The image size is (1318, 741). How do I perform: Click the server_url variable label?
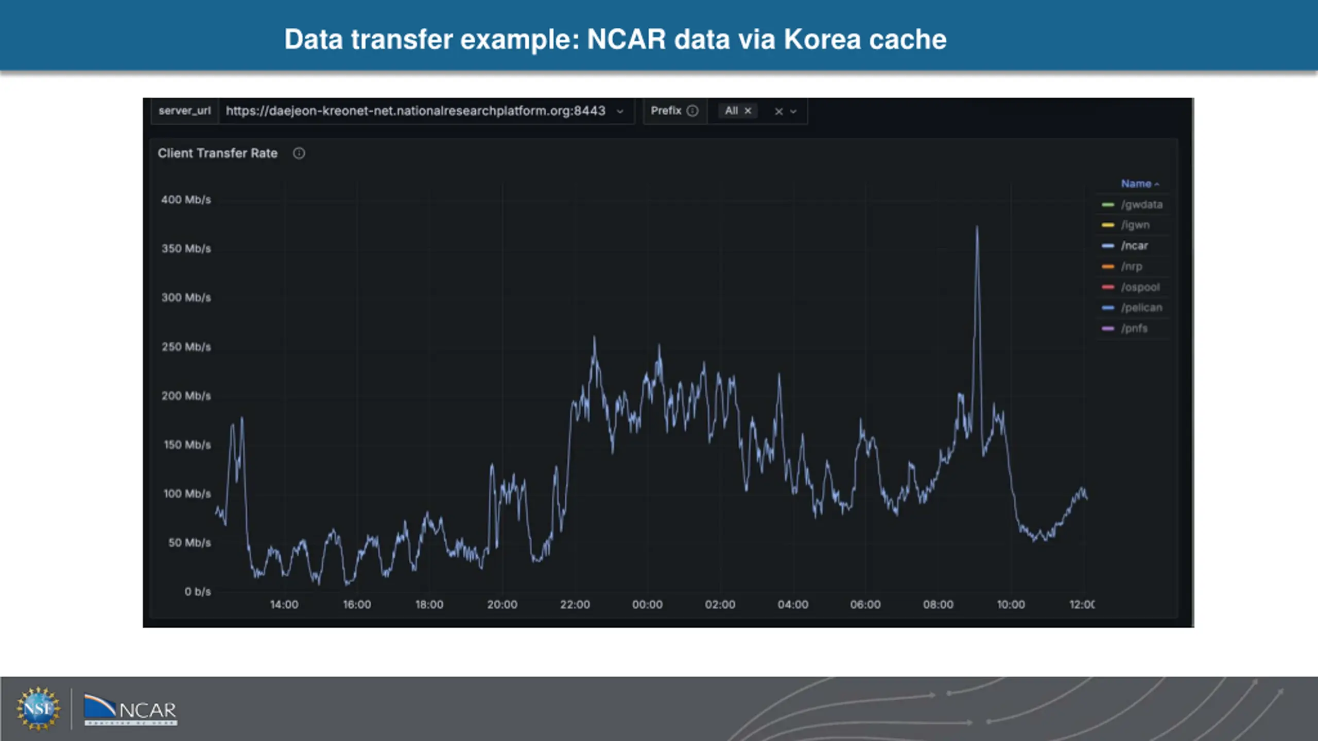click(x=185, y=111)
